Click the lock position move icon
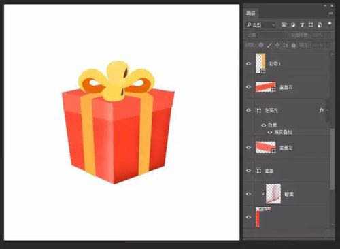Image resolution: width=340 pixels, height=249 pixels. click(x=277, y=45)
